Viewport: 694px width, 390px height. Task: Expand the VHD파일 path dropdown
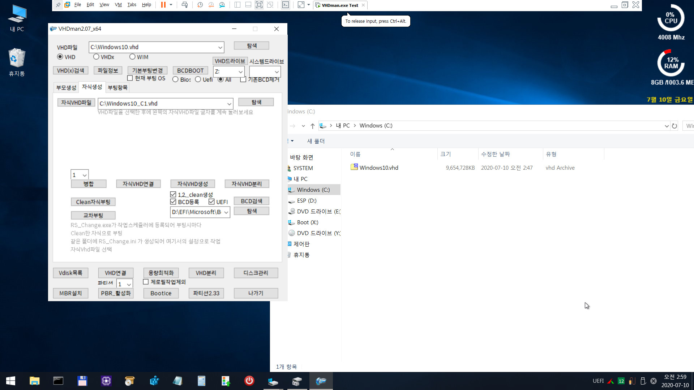[x=220, y=47]
